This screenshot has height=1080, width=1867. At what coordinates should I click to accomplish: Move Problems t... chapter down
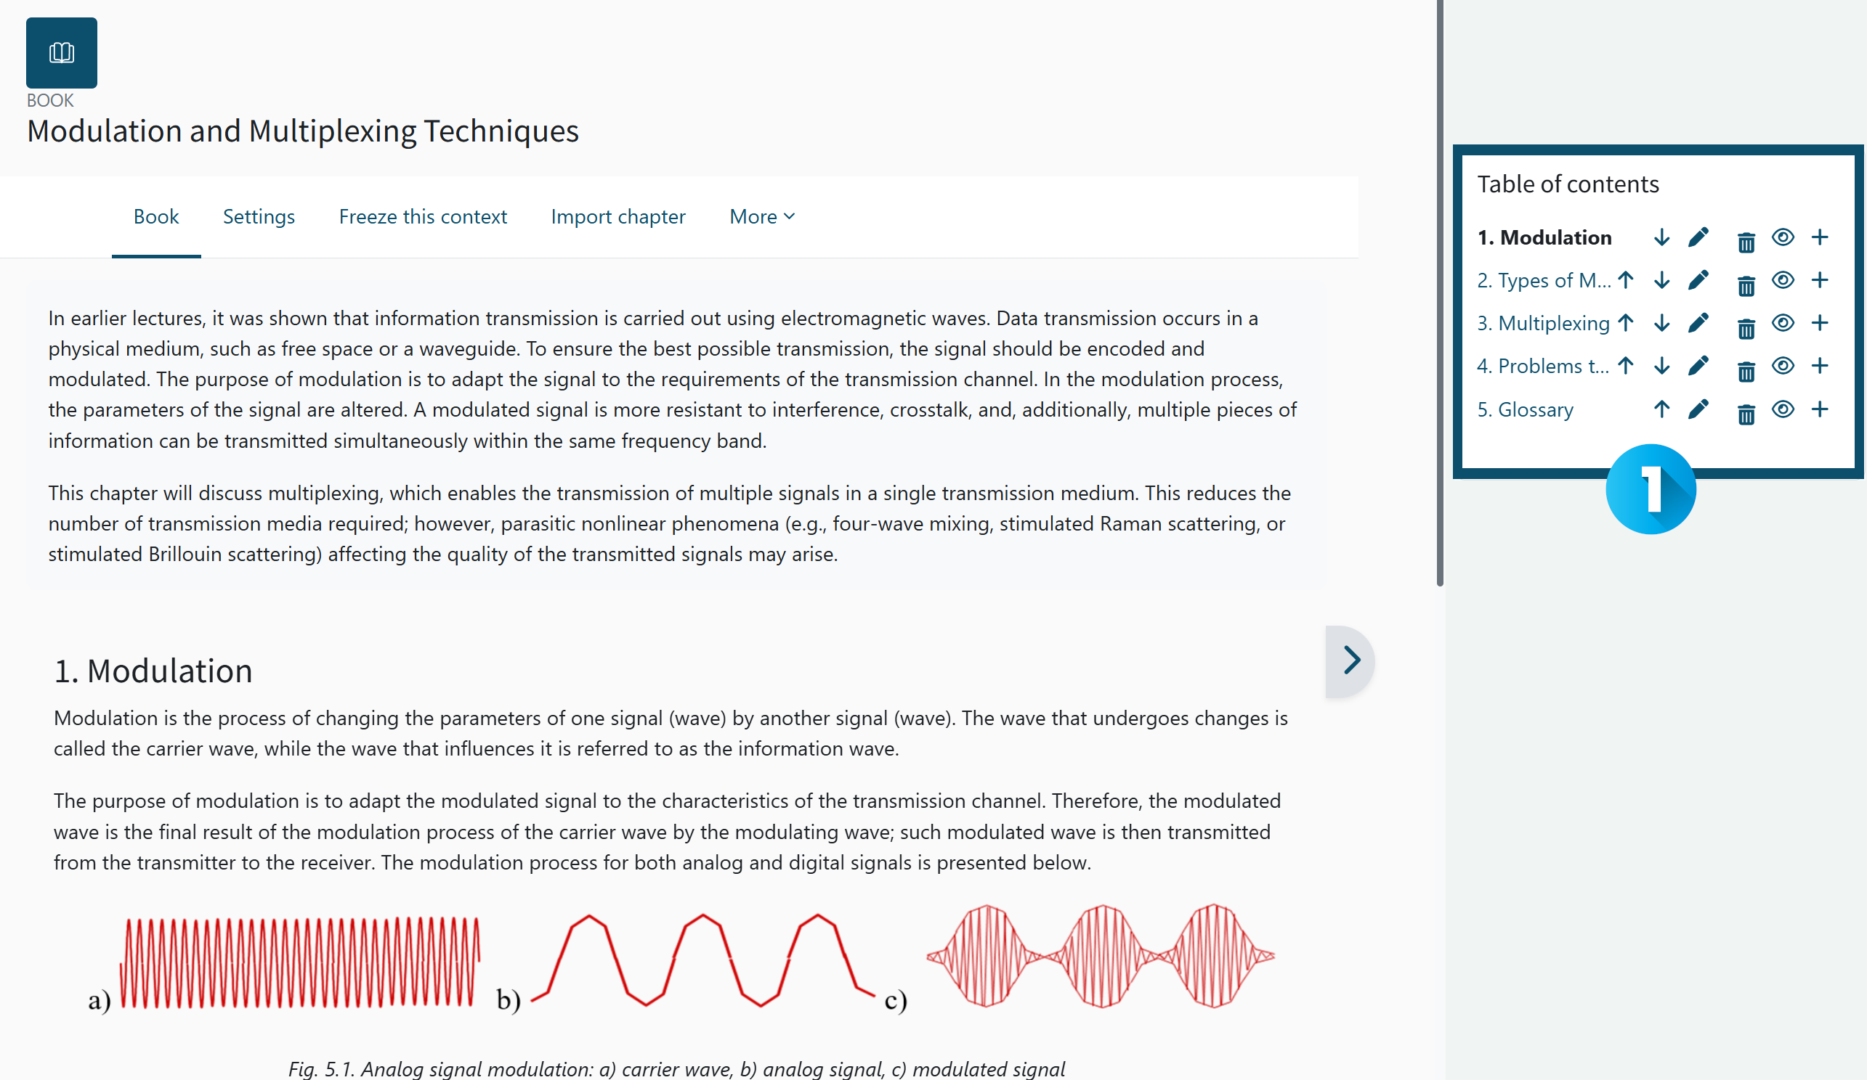point(1662,366)
